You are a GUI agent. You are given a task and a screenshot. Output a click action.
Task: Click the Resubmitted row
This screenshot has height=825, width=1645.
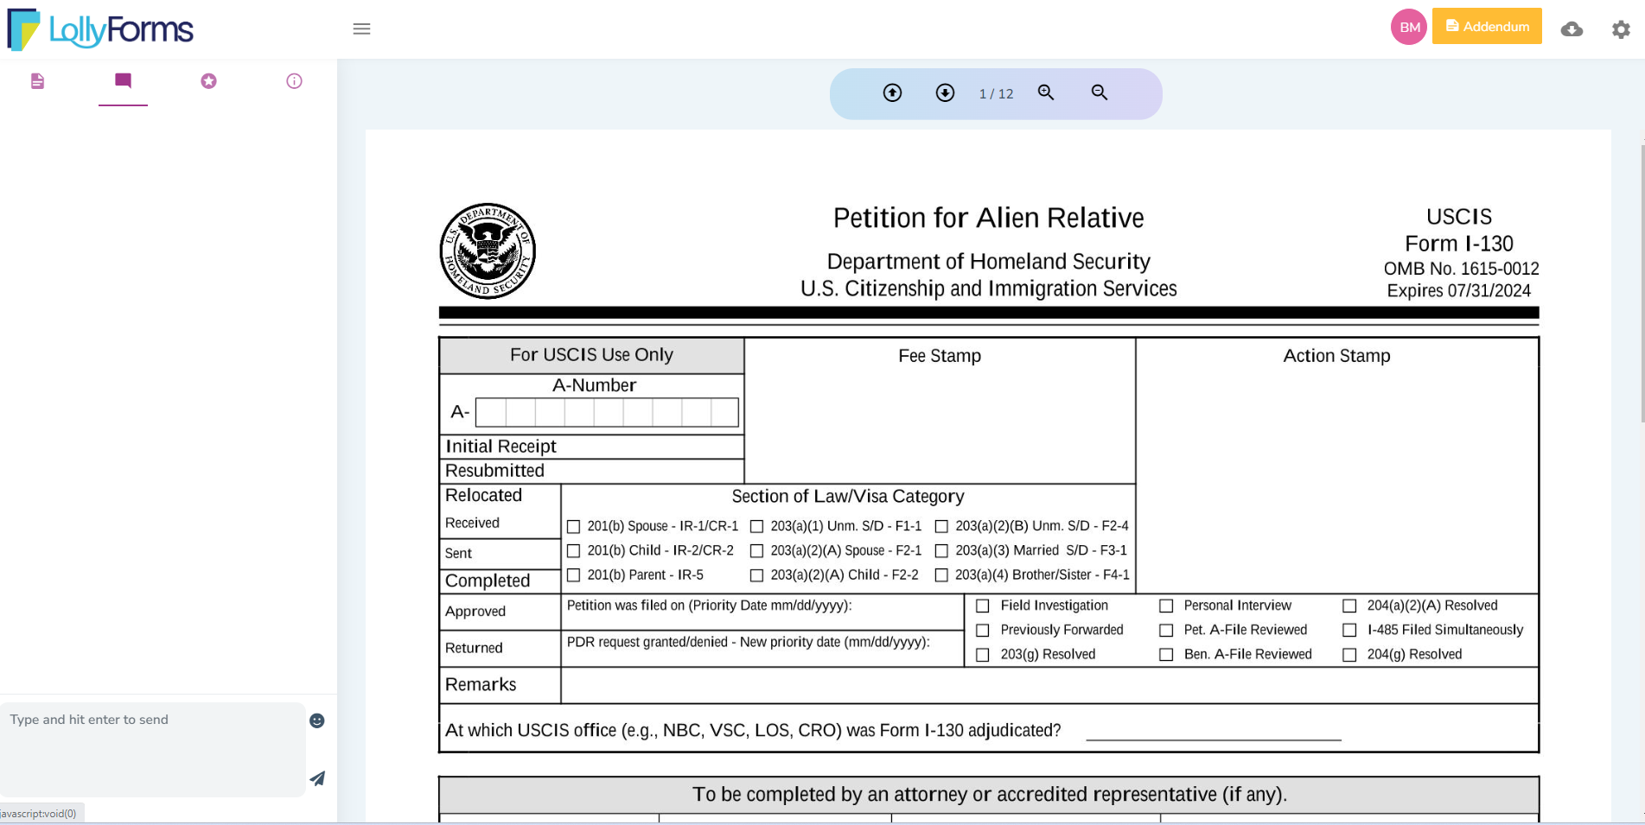(592, 471)
